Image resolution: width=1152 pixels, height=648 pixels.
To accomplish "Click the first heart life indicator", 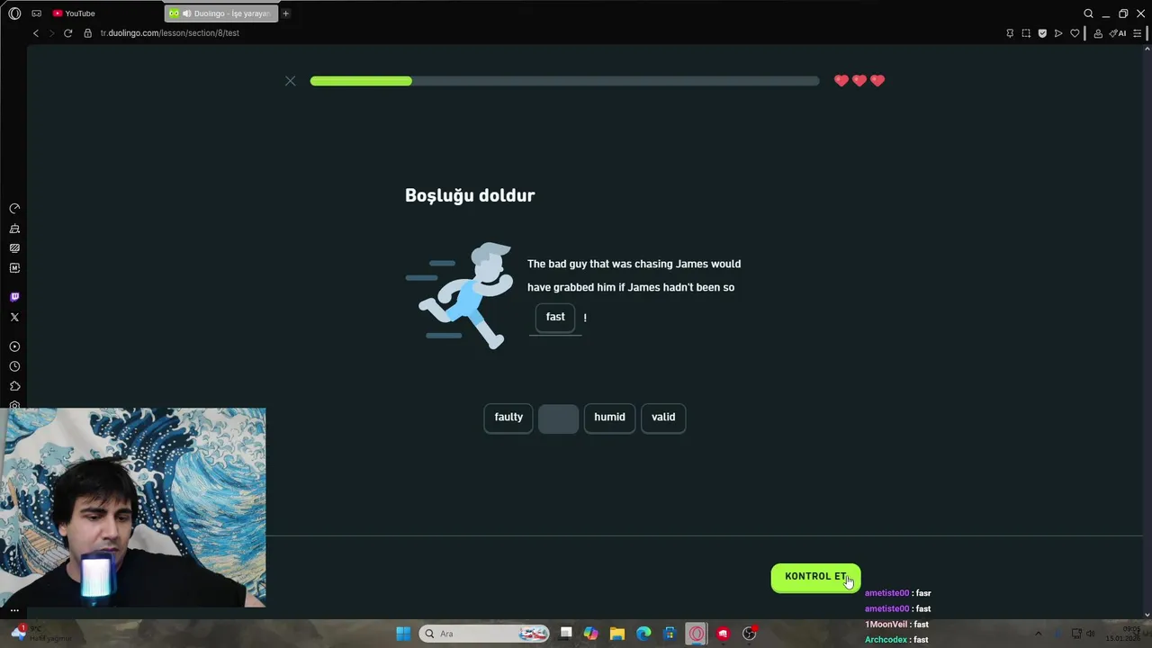I will pos(841,81).
